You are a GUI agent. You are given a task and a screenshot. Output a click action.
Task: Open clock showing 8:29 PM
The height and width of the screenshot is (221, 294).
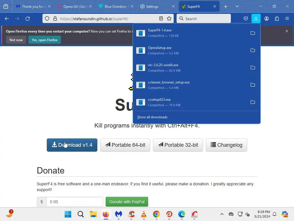coord(262,214)
